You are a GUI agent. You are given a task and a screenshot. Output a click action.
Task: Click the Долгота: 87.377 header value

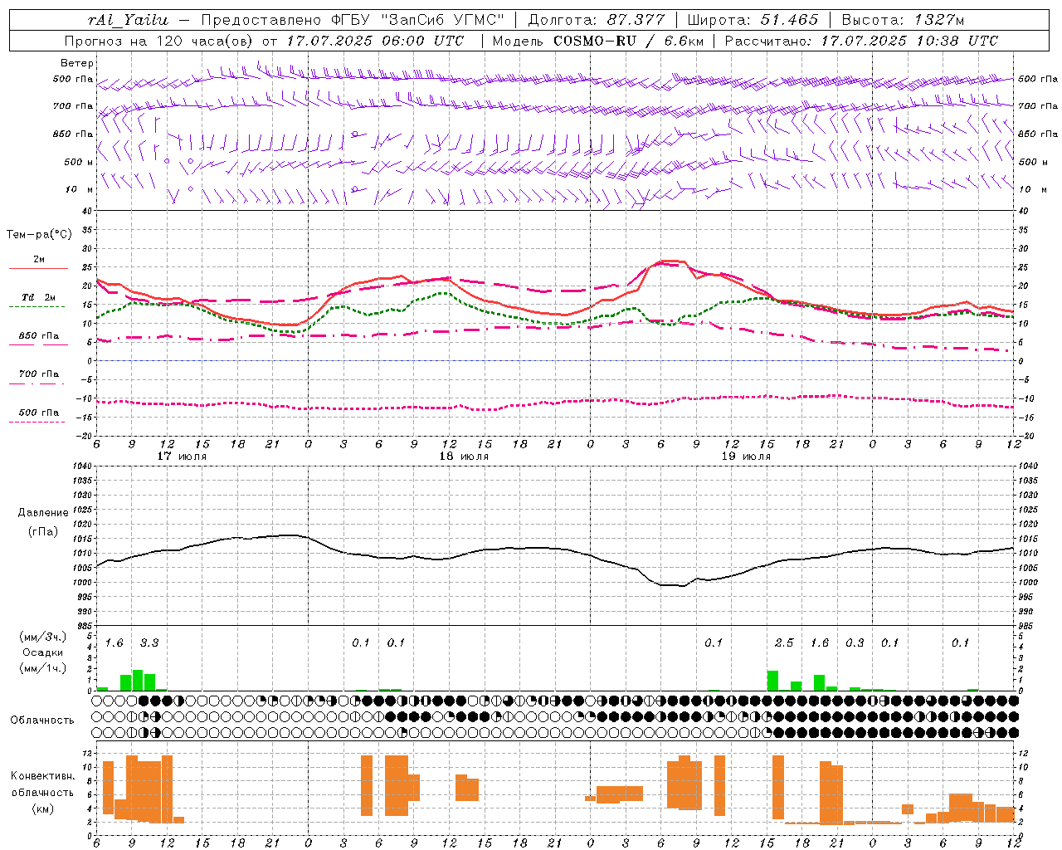596,20
